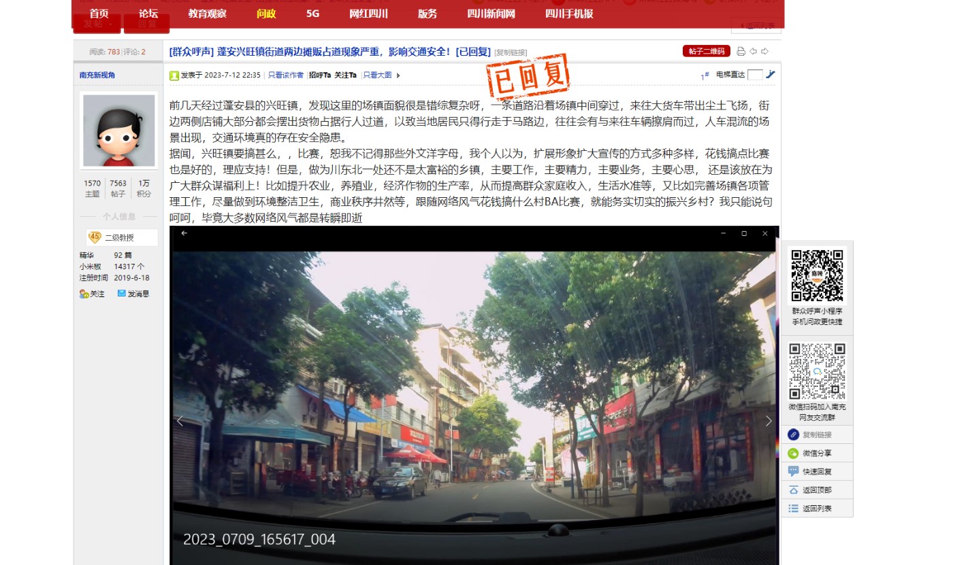Send message with 发消息 envelope
Screen dimensions: 953x565
(x=122, y=294)
